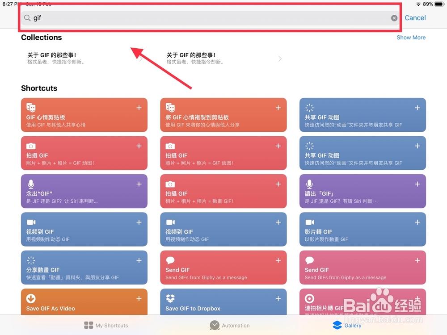The height and width of the screenshot is (335, 447).
Task: Click the speech bubble icon on red Send GIF
Action: tap(170, 260)
